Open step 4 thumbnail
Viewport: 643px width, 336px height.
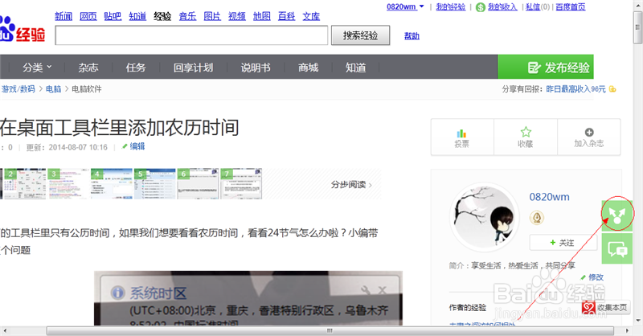click(112, 183)
